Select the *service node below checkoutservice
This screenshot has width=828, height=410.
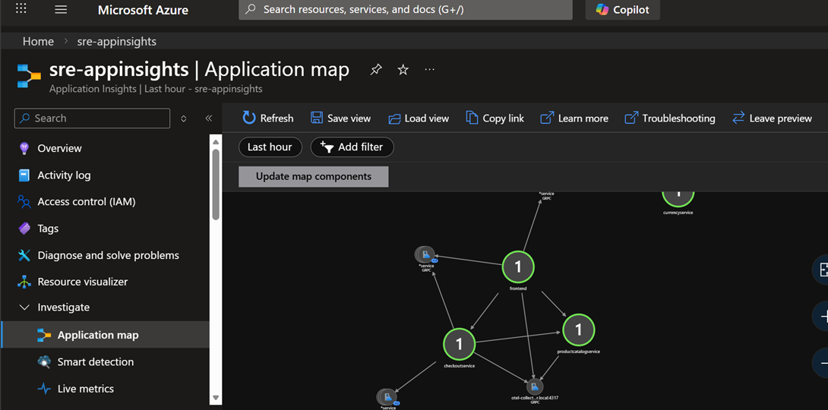point(387,397)
